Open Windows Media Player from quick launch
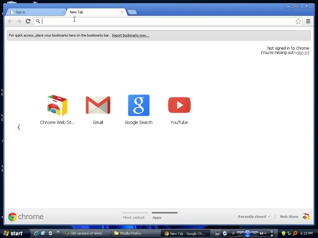This screenshot has width=318, height=238. point(50,233)
